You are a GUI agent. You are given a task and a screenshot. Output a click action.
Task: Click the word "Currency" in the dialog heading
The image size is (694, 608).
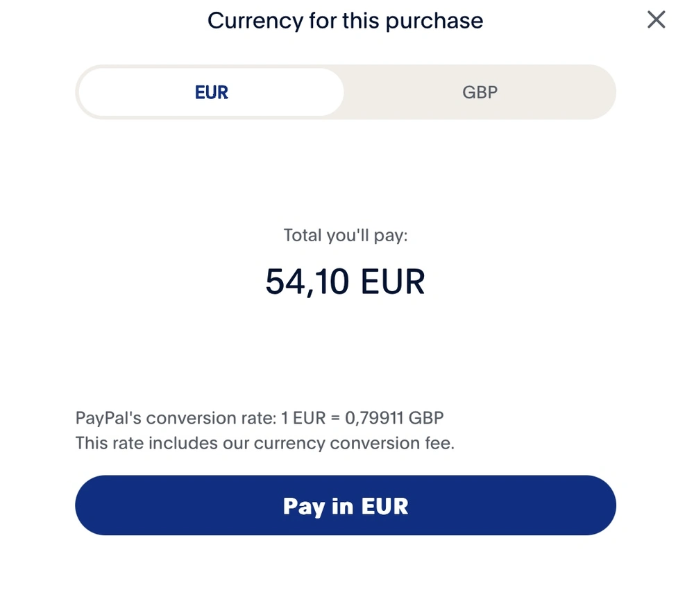pyautogui.click(x=247, y=21)
